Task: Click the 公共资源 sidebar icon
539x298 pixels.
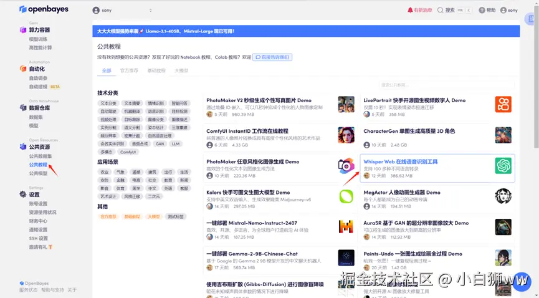Action: pos(23,147)
